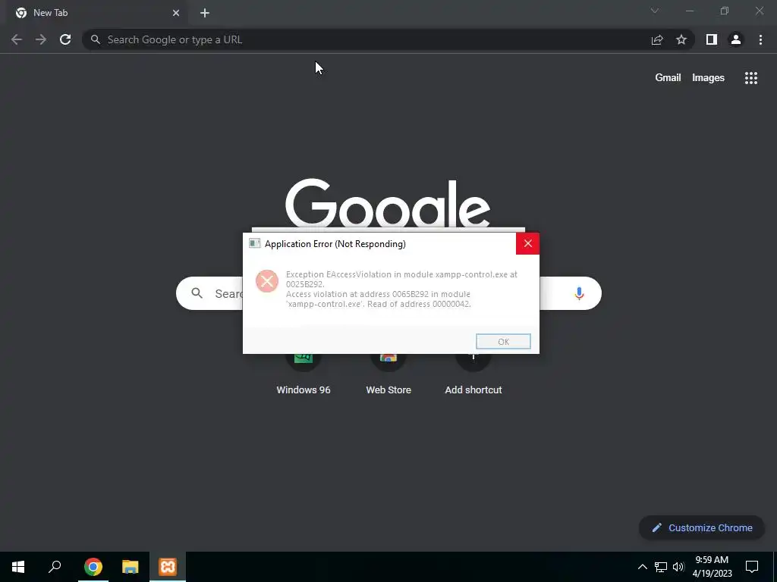The width and height of the screenshot is (777, 582).
Task: Minimize the Chrome window
Action: tap(689, 11)
